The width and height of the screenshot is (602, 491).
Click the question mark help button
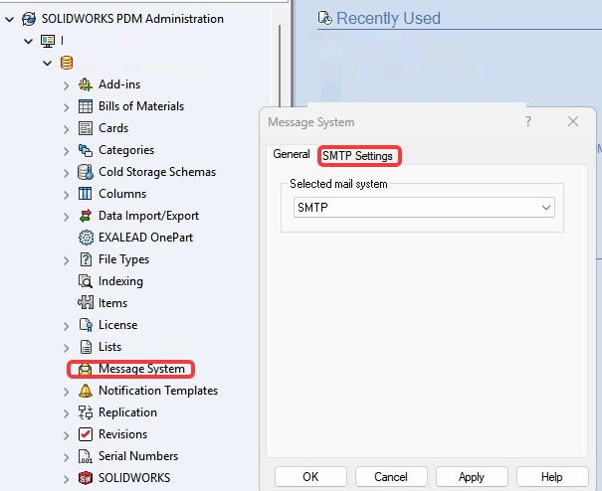[528, 121]
